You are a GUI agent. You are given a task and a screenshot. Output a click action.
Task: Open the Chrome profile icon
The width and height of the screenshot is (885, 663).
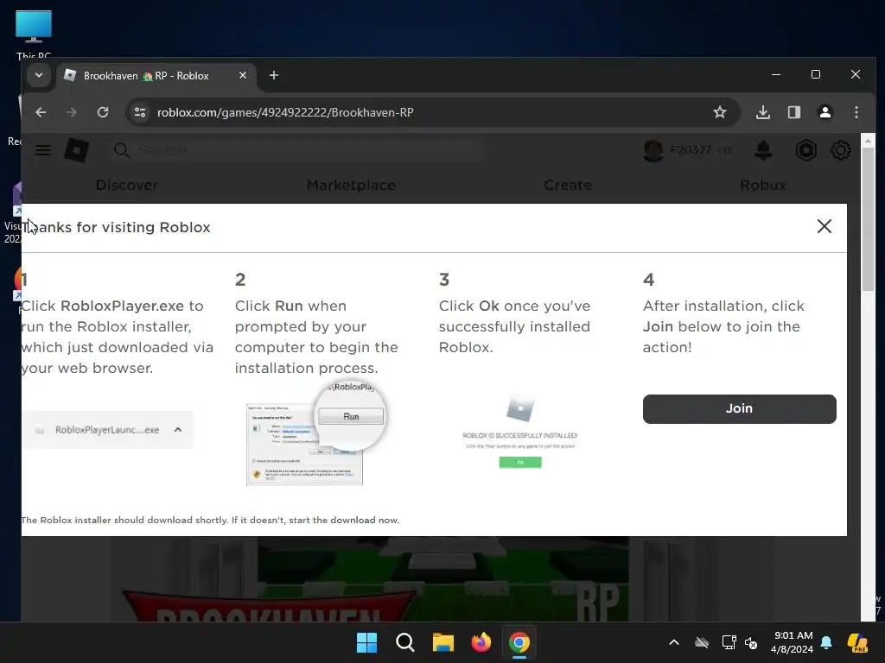coord(825,112)
